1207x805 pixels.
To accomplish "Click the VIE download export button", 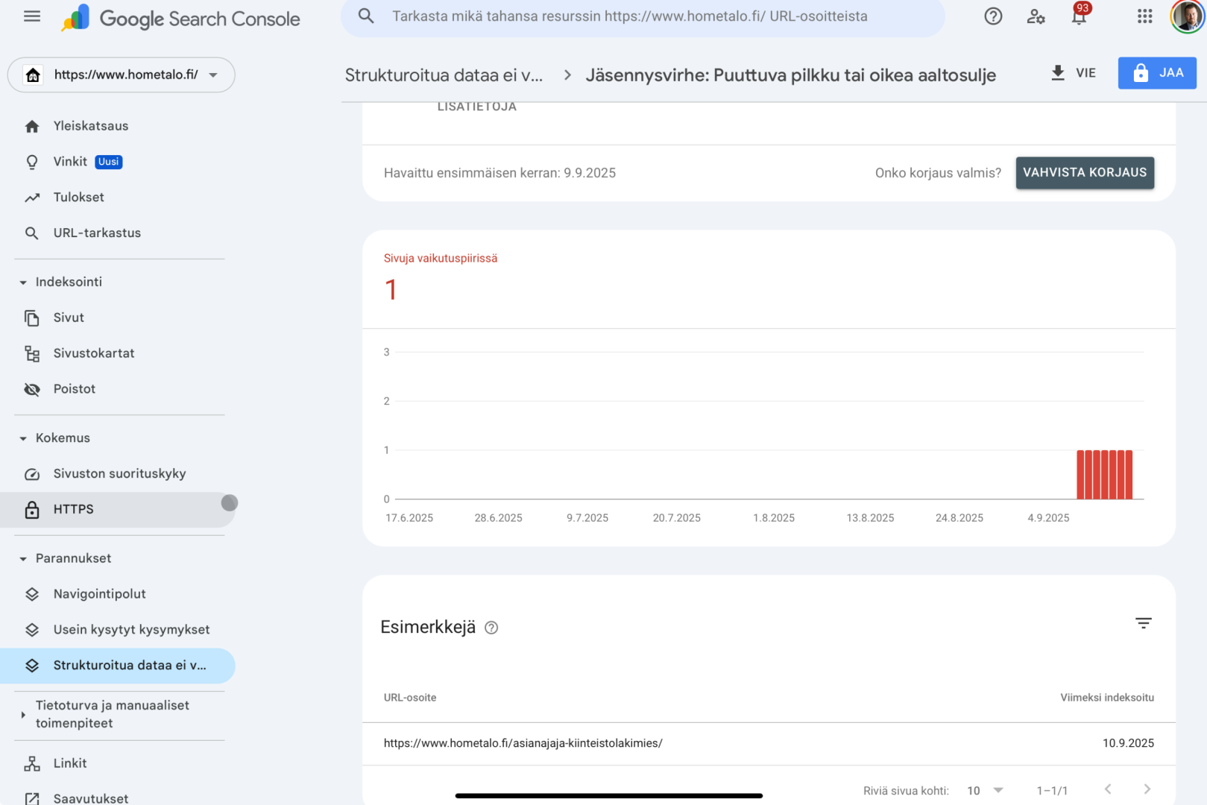I will 1074,73.
